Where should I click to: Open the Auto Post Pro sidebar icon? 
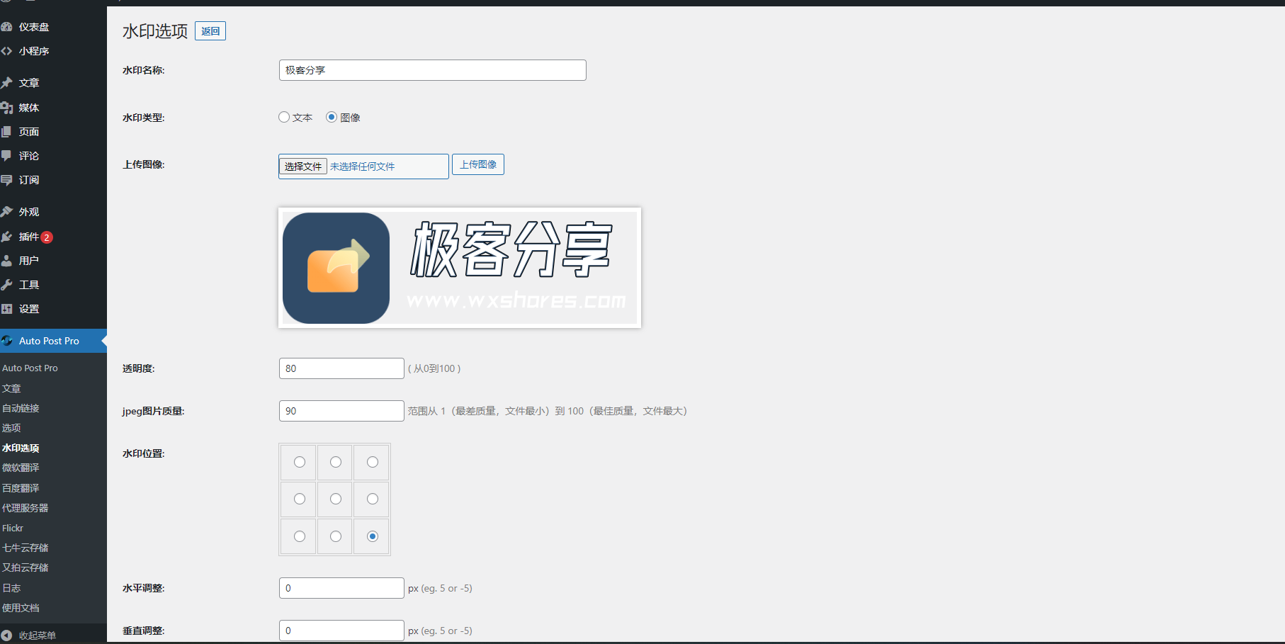7,341
